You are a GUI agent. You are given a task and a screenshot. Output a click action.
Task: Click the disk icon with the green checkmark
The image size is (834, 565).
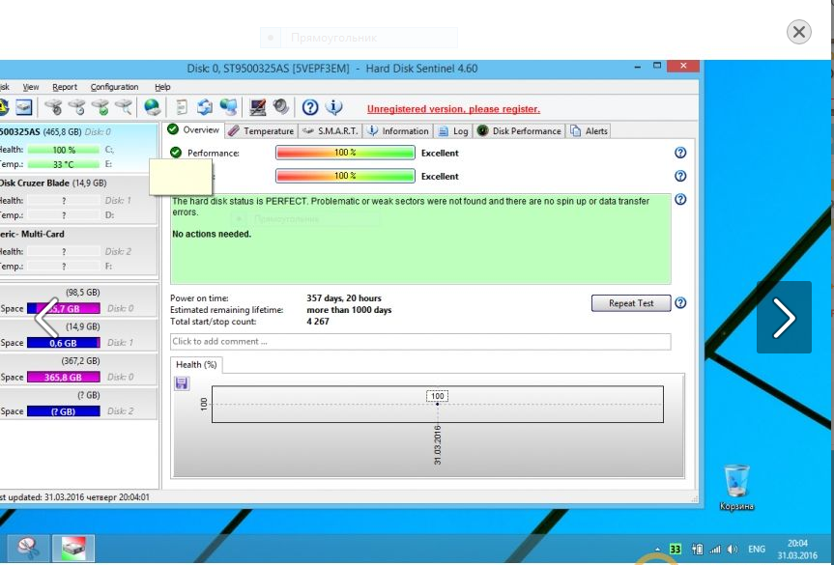pos(100,107)
